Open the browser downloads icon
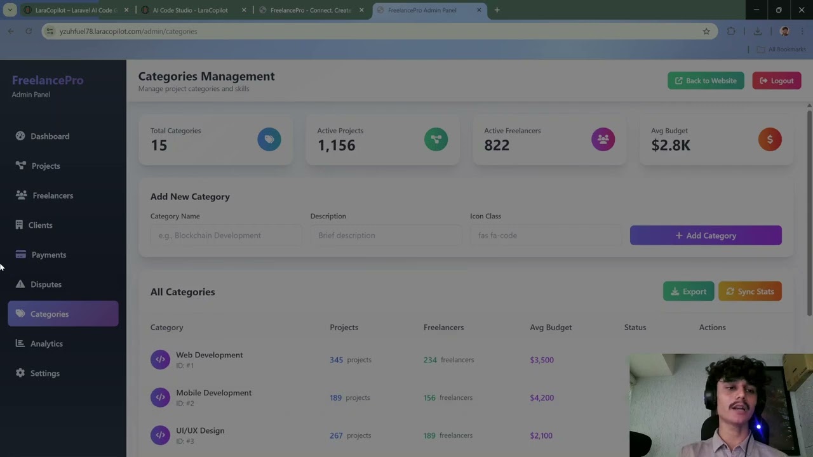This screenshot has width=813, height=457. [758, 31]
